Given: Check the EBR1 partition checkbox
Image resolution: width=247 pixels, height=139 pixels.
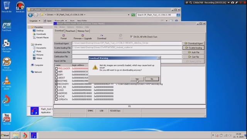Looking at the screenshot, I should [56, 75].
